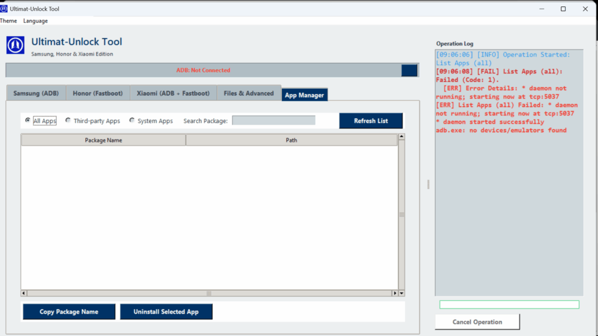Sort by the Package Name column header
The image size is (598, 336).
coord(103,140)
